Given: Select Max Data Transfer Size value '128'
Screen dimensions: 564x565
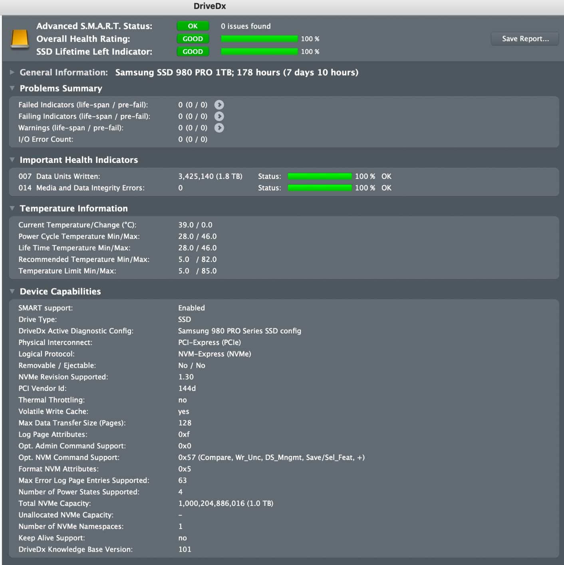Looking at the screenshot, I should click(185, 423).
